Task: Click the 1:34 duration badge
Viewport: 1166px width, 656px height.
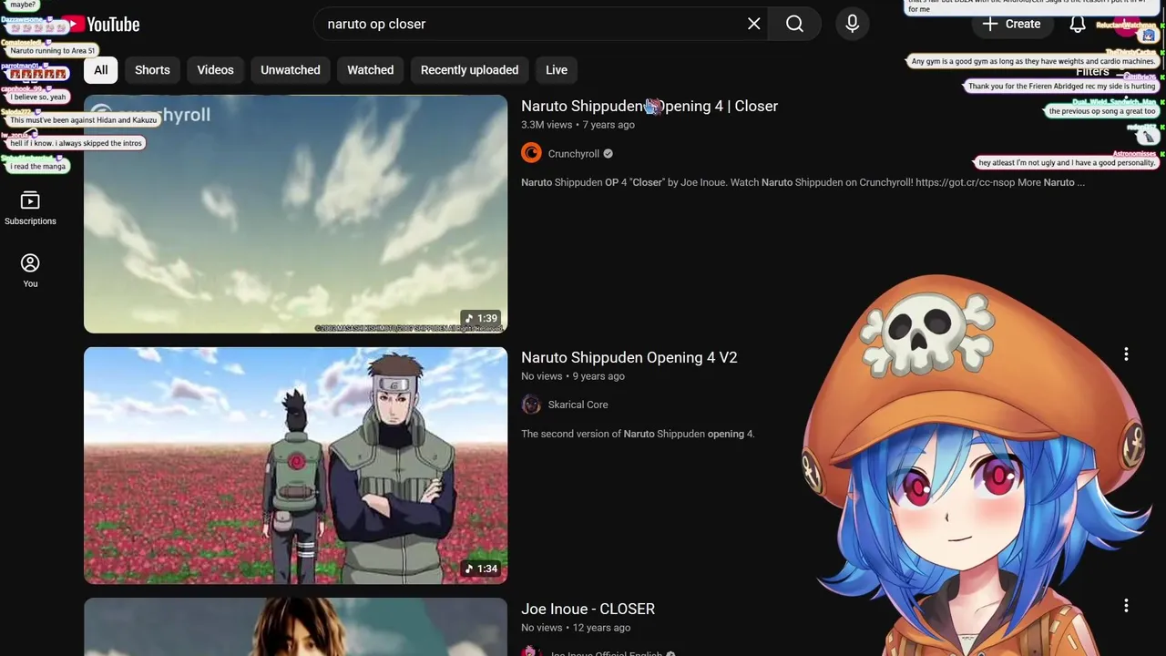Action: [481, 569]
